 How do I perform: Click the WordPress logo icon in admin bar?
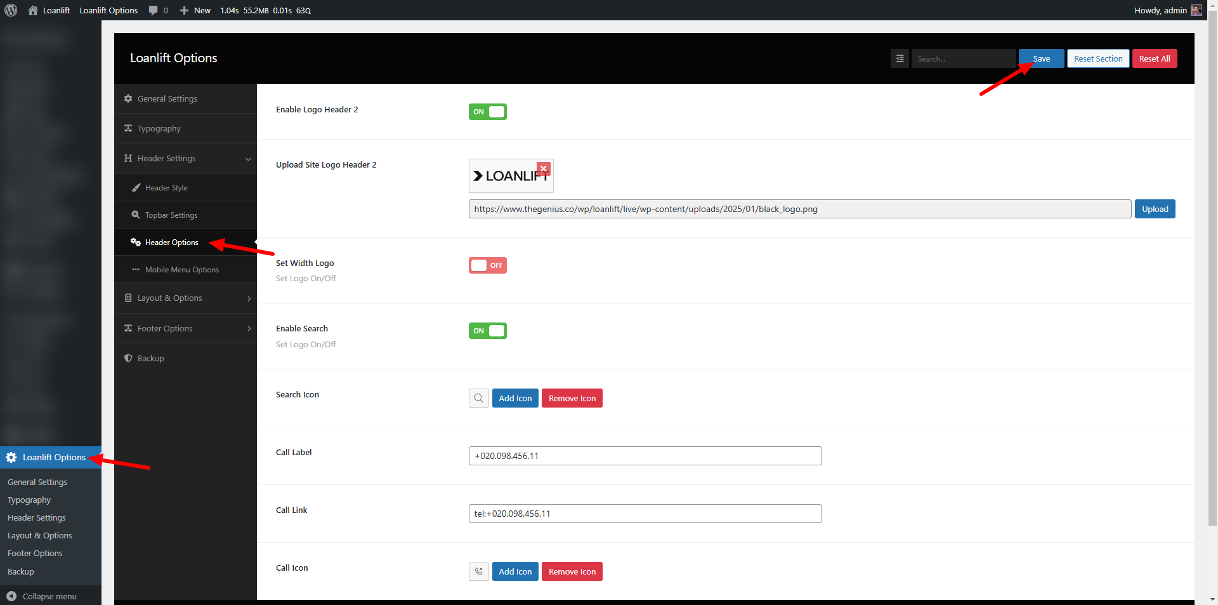(11, 10)
